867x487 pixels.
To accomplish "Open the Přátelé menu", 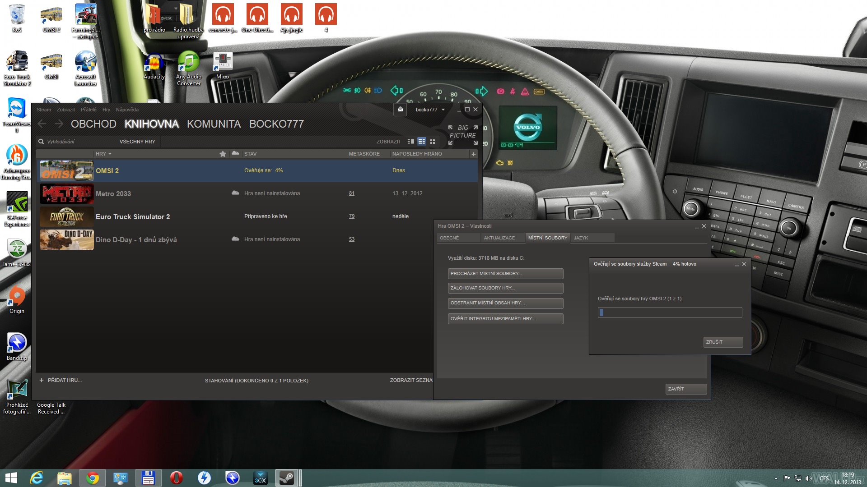I will point(89,110).
